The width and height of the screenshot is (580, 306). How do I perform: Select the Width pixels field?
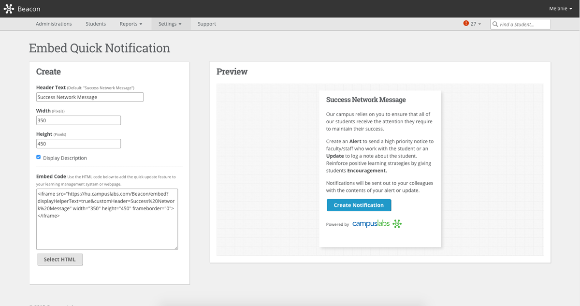coord(78,120)
